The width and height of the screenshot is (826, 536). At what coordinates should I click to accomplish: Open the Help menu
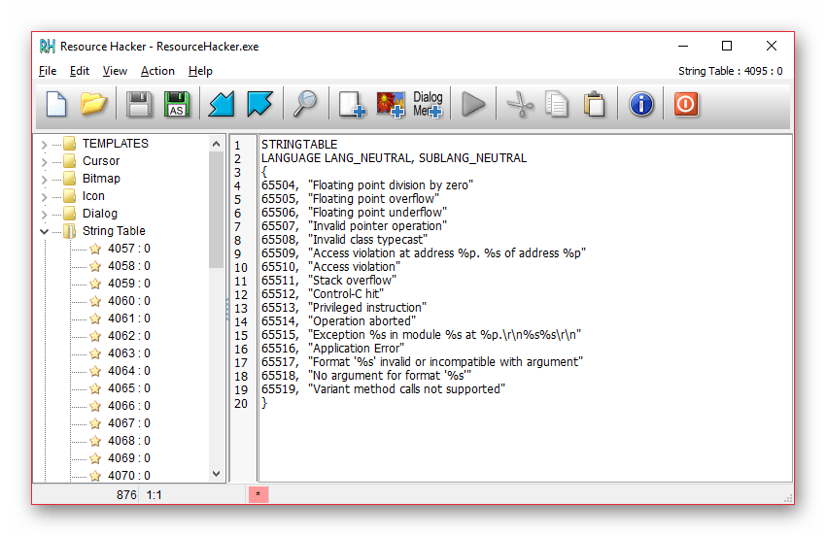[200, 71]
